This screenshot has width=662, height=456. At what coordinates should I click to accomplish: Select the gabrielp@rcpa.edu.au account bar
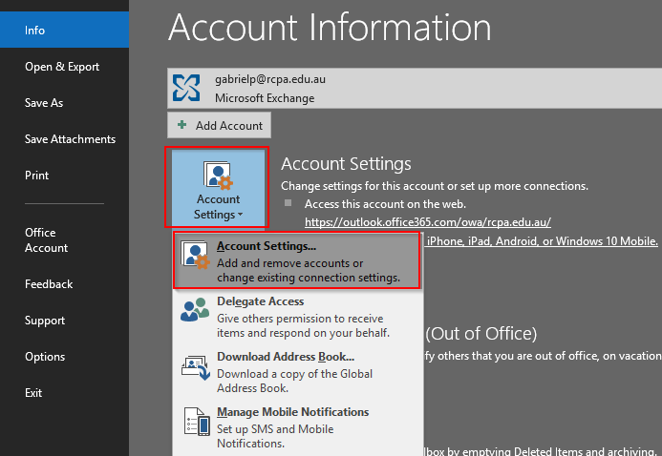tap(415, 88)
